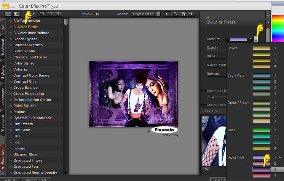284x181 pixels.
Task: Toggle favorite star for Bi-Color Filters
Action: (x=11, y=27)
